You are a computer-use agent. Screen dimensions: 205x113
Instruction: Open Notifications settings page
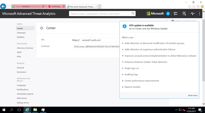(23, 90)
